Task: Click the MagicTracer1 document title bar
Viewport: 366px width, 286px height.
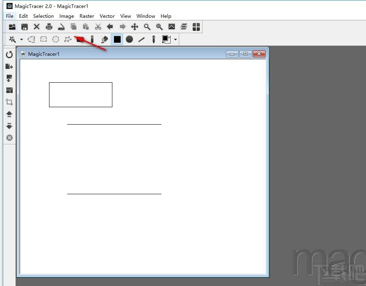Action: 119,54
